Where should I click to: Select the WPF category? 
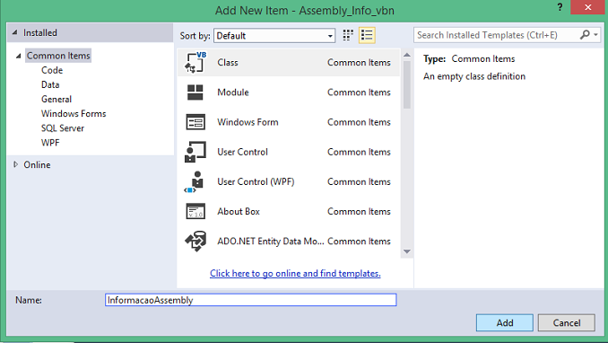pyautogui.click(x=50, y=143)
